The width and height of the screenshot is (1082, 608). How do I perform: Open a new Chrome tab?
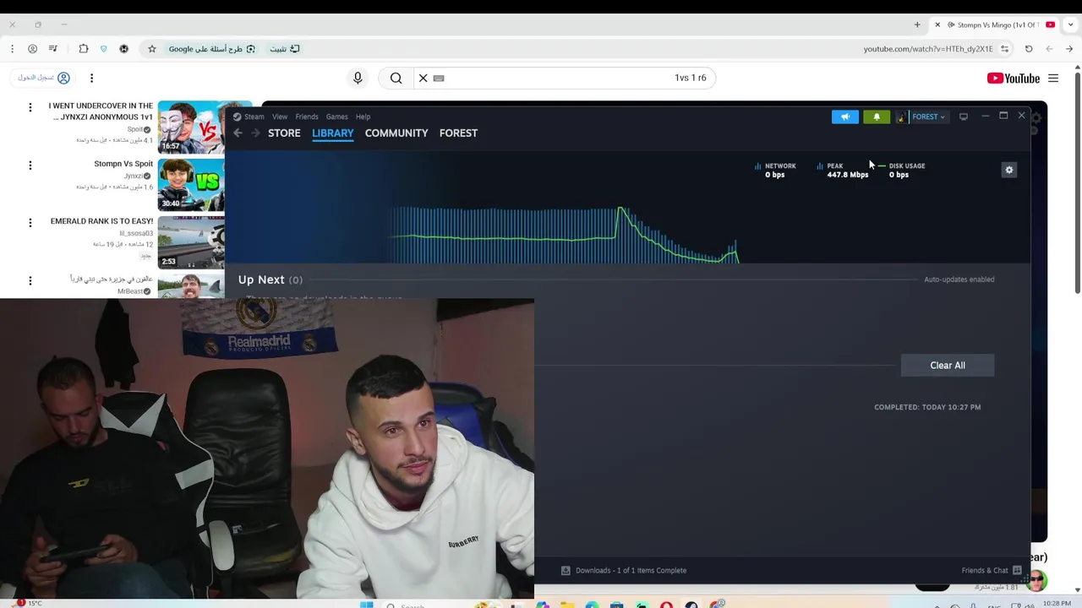pos(917,24)
